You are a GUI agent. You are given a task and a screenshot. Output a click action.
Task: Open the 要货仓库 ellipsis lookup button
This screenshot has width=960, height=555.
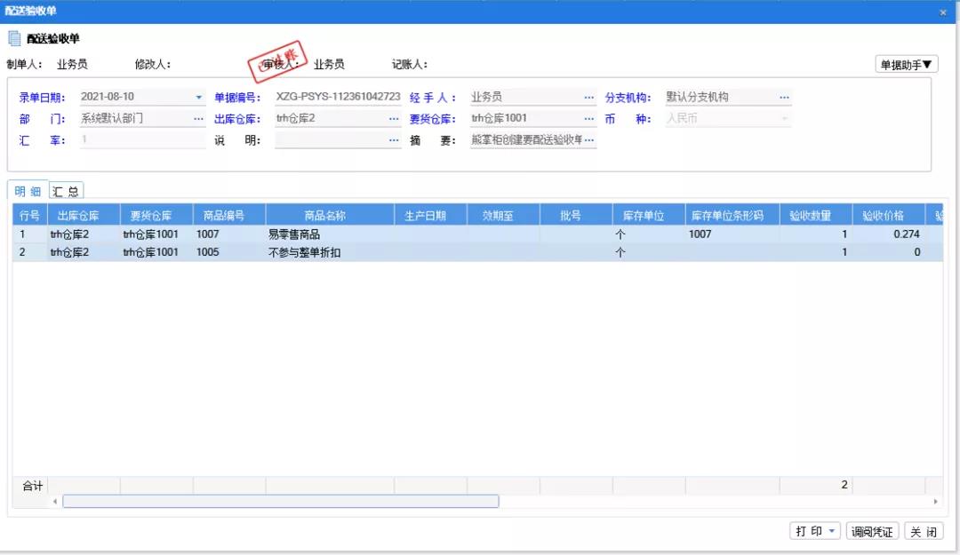click(x=588, y=119)
